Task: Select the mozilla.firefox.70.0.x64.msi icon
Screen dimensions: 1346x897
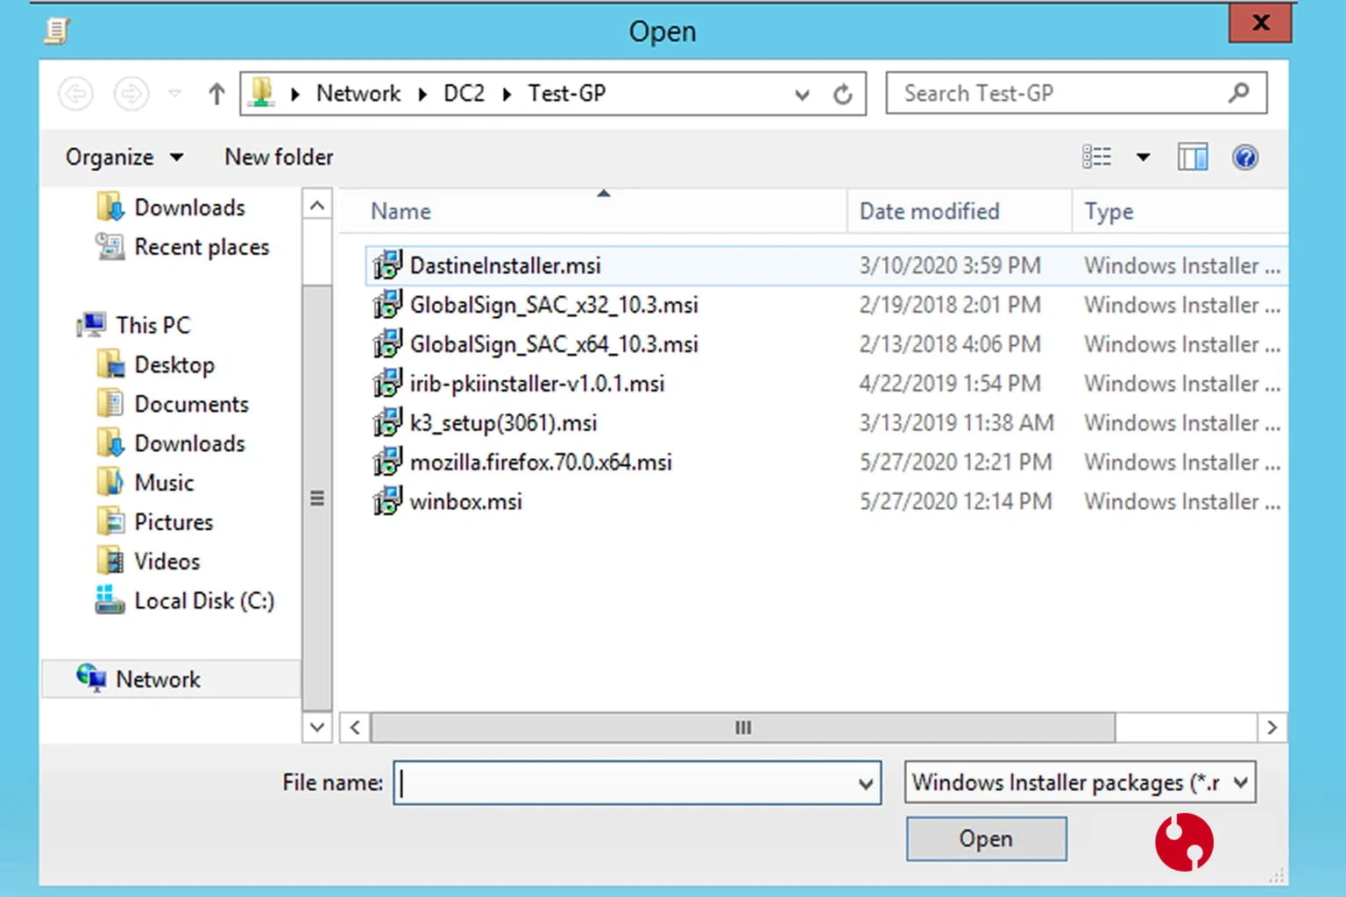Action: click(x=387, y=462)
